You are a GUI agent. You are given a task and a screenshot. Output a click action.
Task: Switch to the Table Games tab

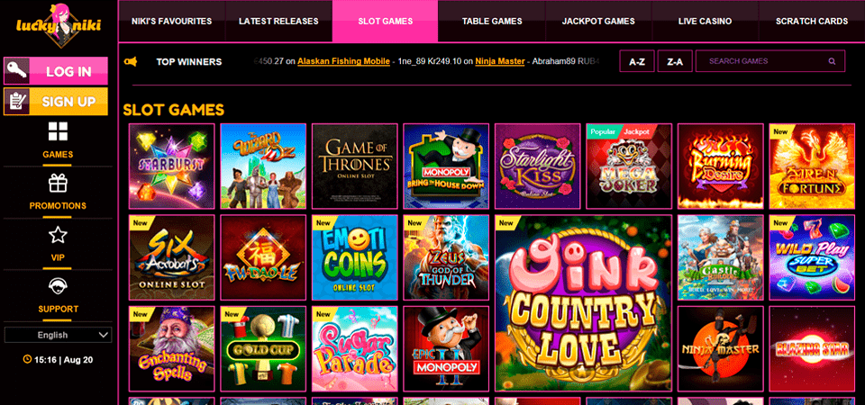[x=492, y=22]
